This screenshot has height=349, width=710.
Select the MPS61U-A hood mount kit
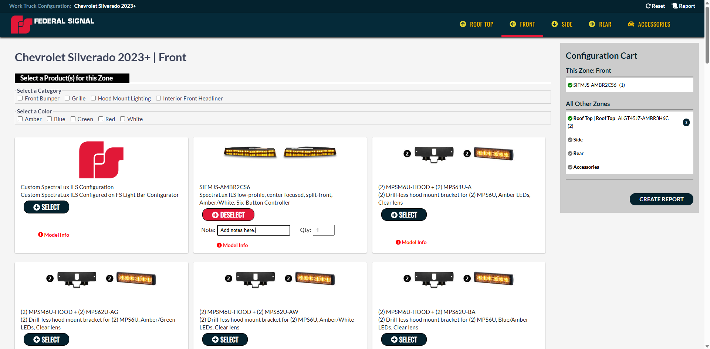pos(404,215)
